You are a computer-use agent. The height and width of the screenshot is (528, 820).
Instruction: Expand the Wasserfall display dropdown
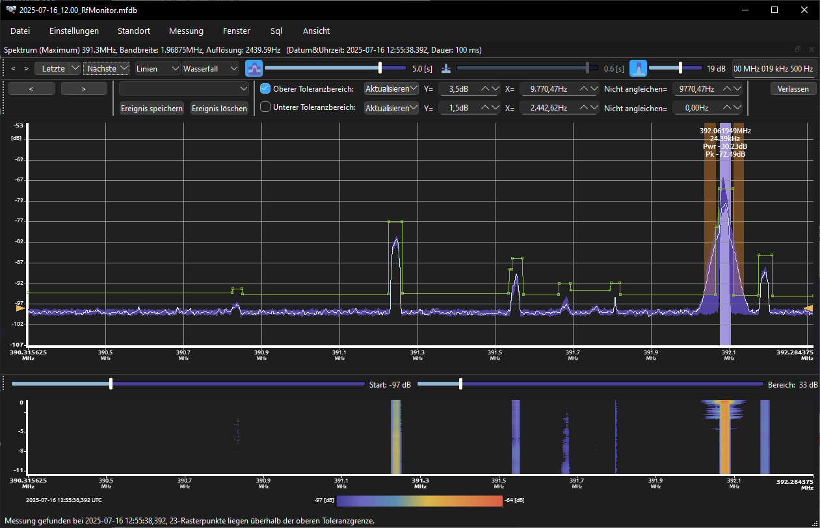click(x=211, y=68)
